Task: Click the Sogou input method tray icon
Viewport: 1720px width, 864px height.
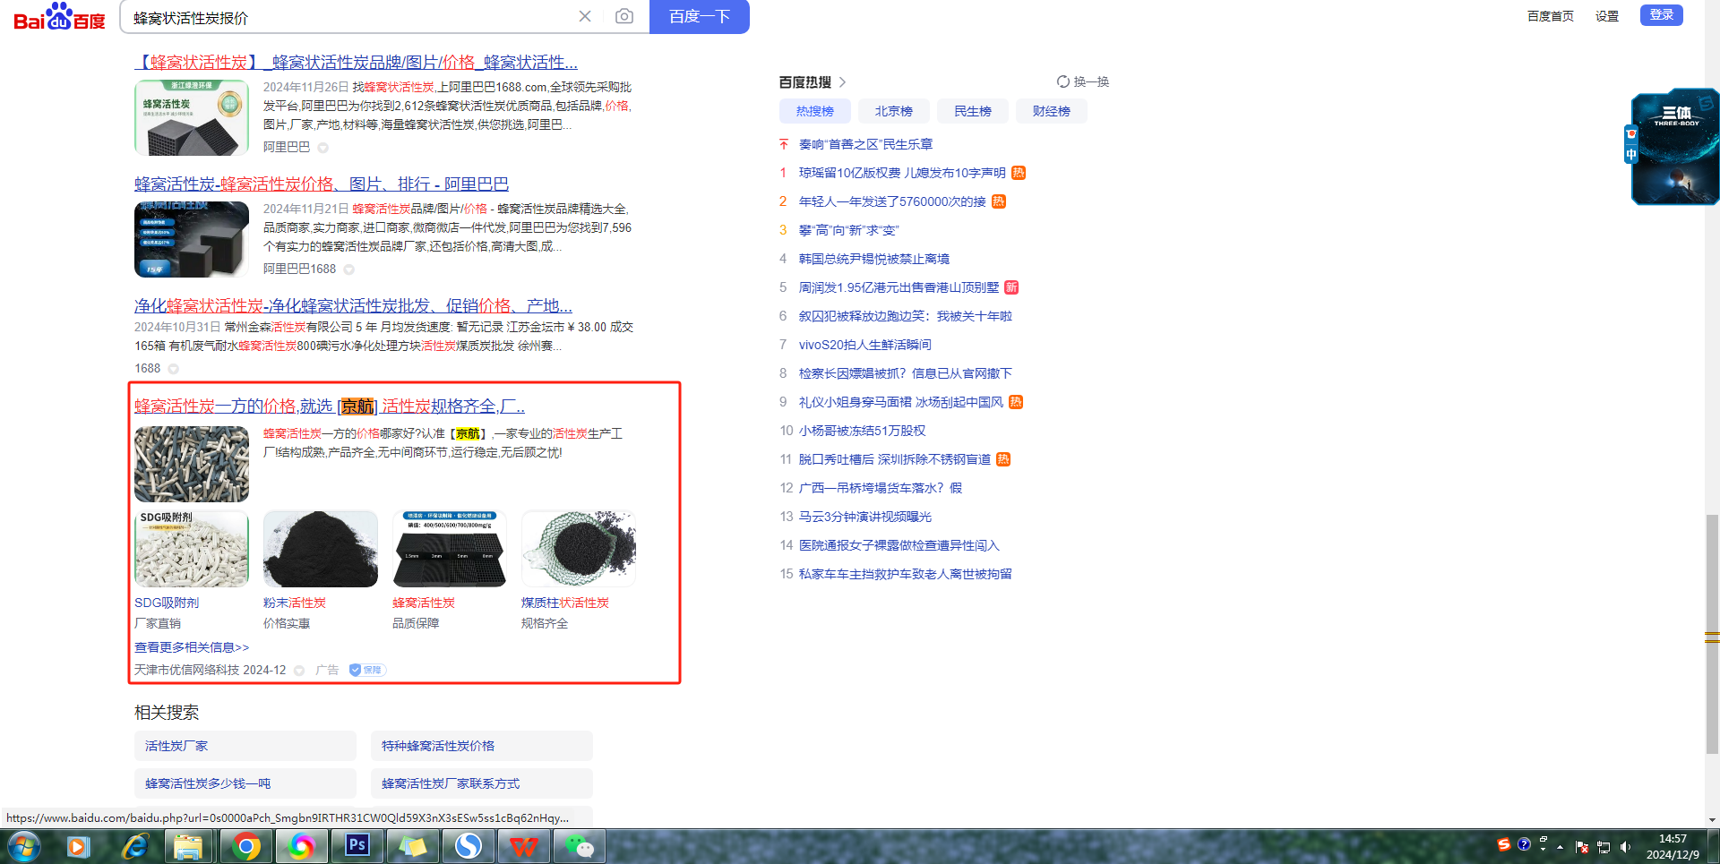Action: tap(1504, 844)
